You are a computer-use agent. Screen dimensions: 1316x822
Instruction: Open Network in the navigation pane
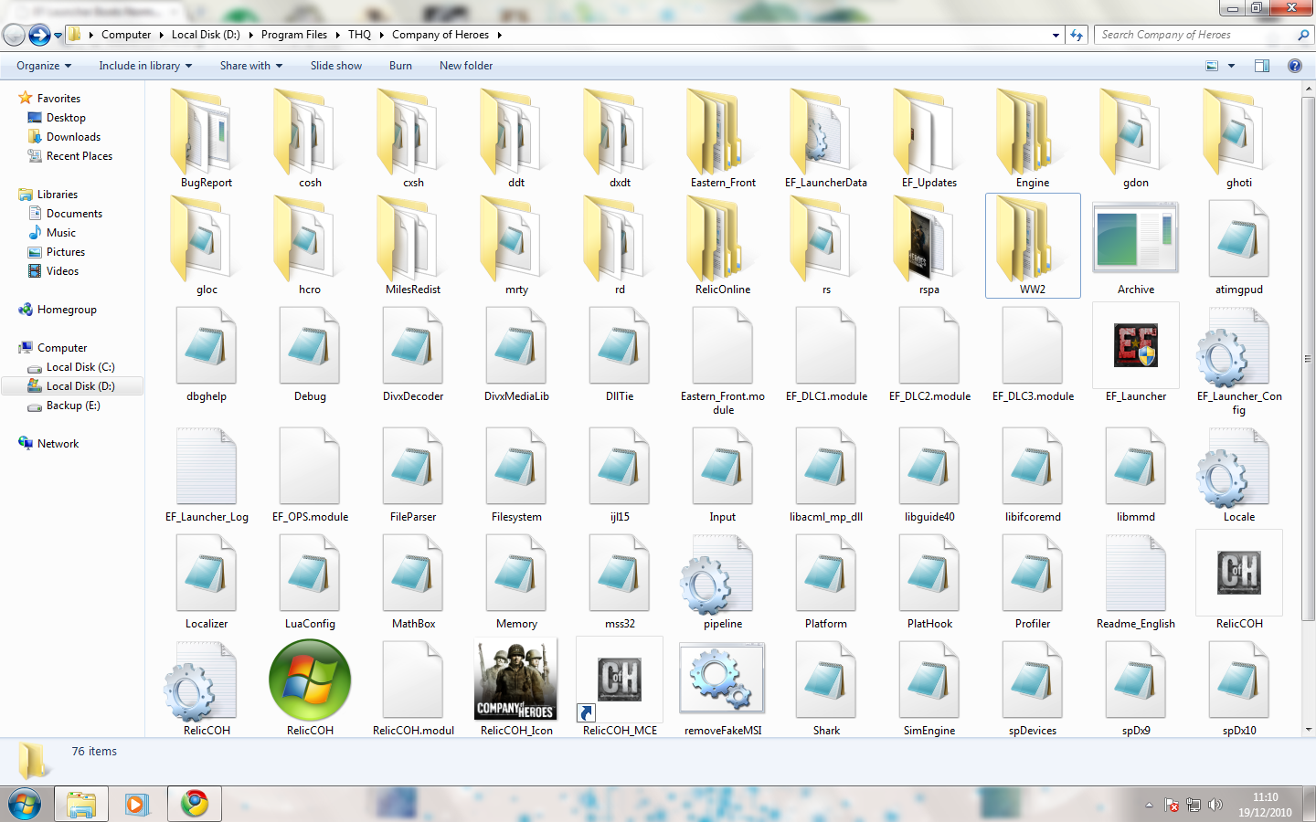(58, 444)
